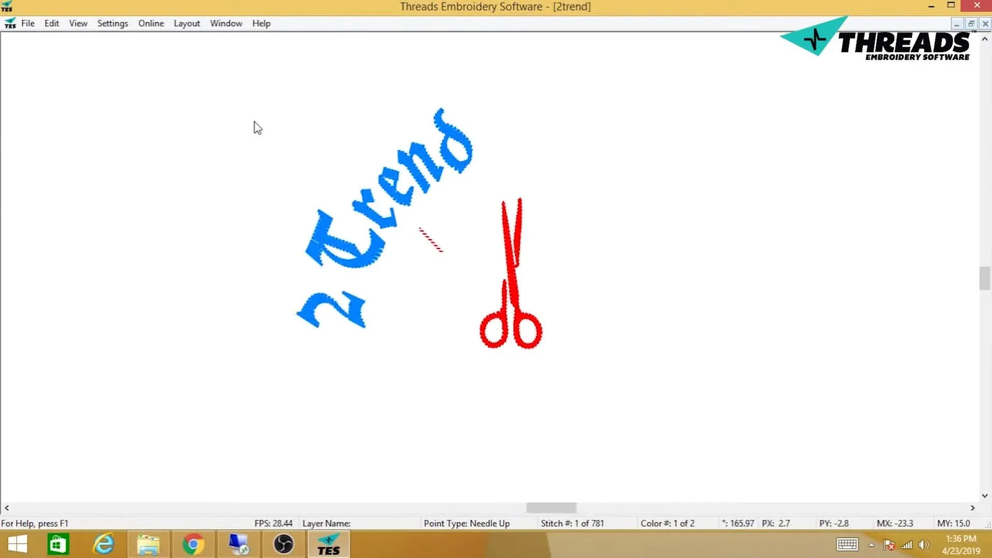The width and height of the screenshot is (992, 558).
Task: Open OBS Studio from the taskbar
Action: pos(283,544)
